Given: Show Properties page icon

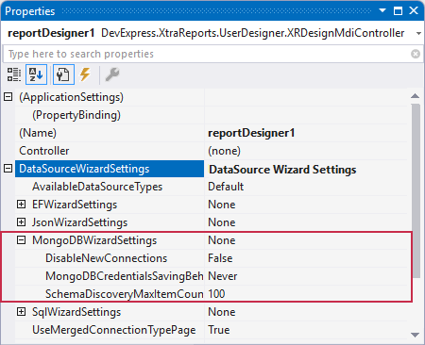Looking at the screenshot, I should 63,74.
